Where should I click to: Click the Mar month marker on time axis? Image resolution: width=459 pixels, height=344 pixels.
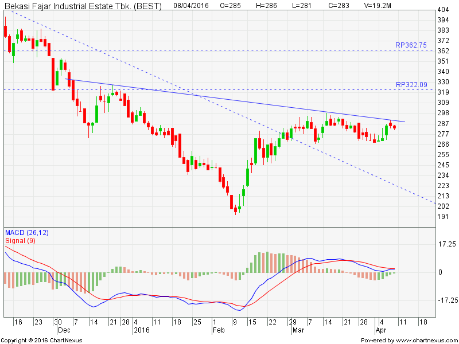(x=297, y=330)
